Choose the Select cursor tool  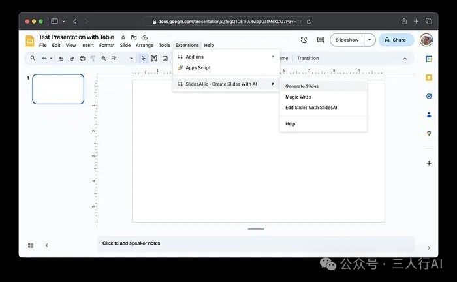143,59
